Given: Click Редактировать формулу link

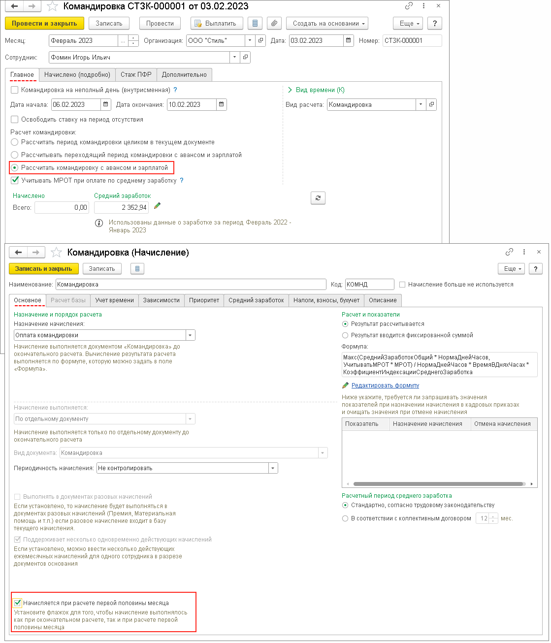Looking at the screenshot, I should click(385, 386).
